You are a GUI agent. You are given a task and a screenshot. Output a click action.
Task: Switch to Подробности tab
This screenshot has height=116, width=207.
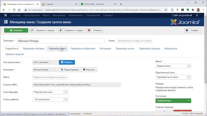(x=12, y=49)
